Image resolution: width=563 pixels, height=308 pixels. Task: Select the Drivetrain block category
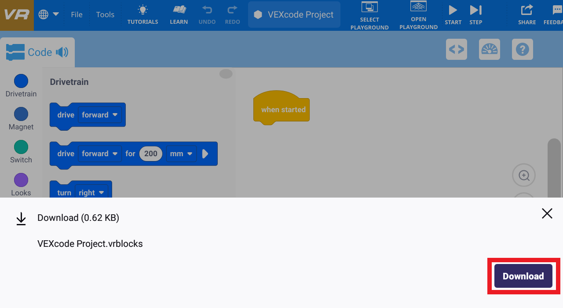[21, 85]
